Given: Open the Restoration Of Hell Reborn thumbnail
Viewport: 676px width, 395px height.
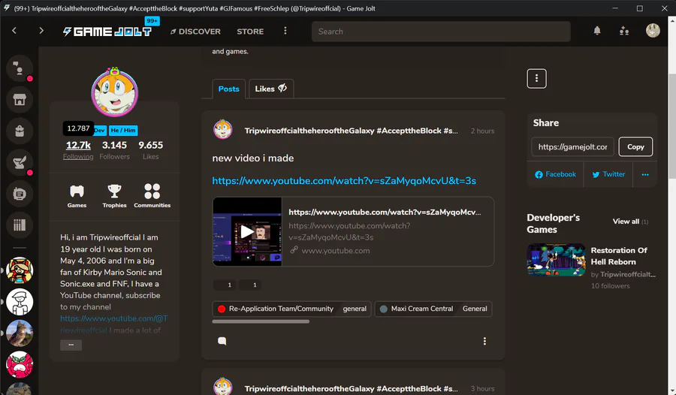Looking at the screenshot, I should point(556,260).
